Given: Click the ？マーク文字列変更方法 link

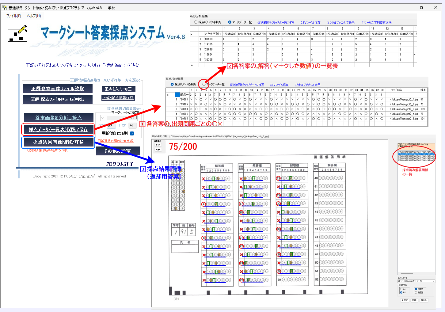Looking at the screenshot, I should click(376, 23).
